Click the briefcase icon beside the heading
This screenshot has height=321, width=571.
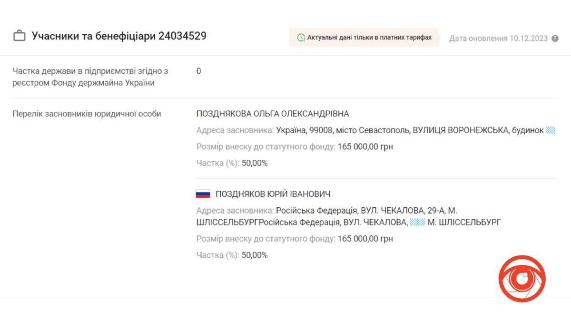pos(19,36)
